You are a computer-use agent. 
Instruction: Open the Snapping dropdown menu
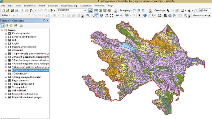125,10
